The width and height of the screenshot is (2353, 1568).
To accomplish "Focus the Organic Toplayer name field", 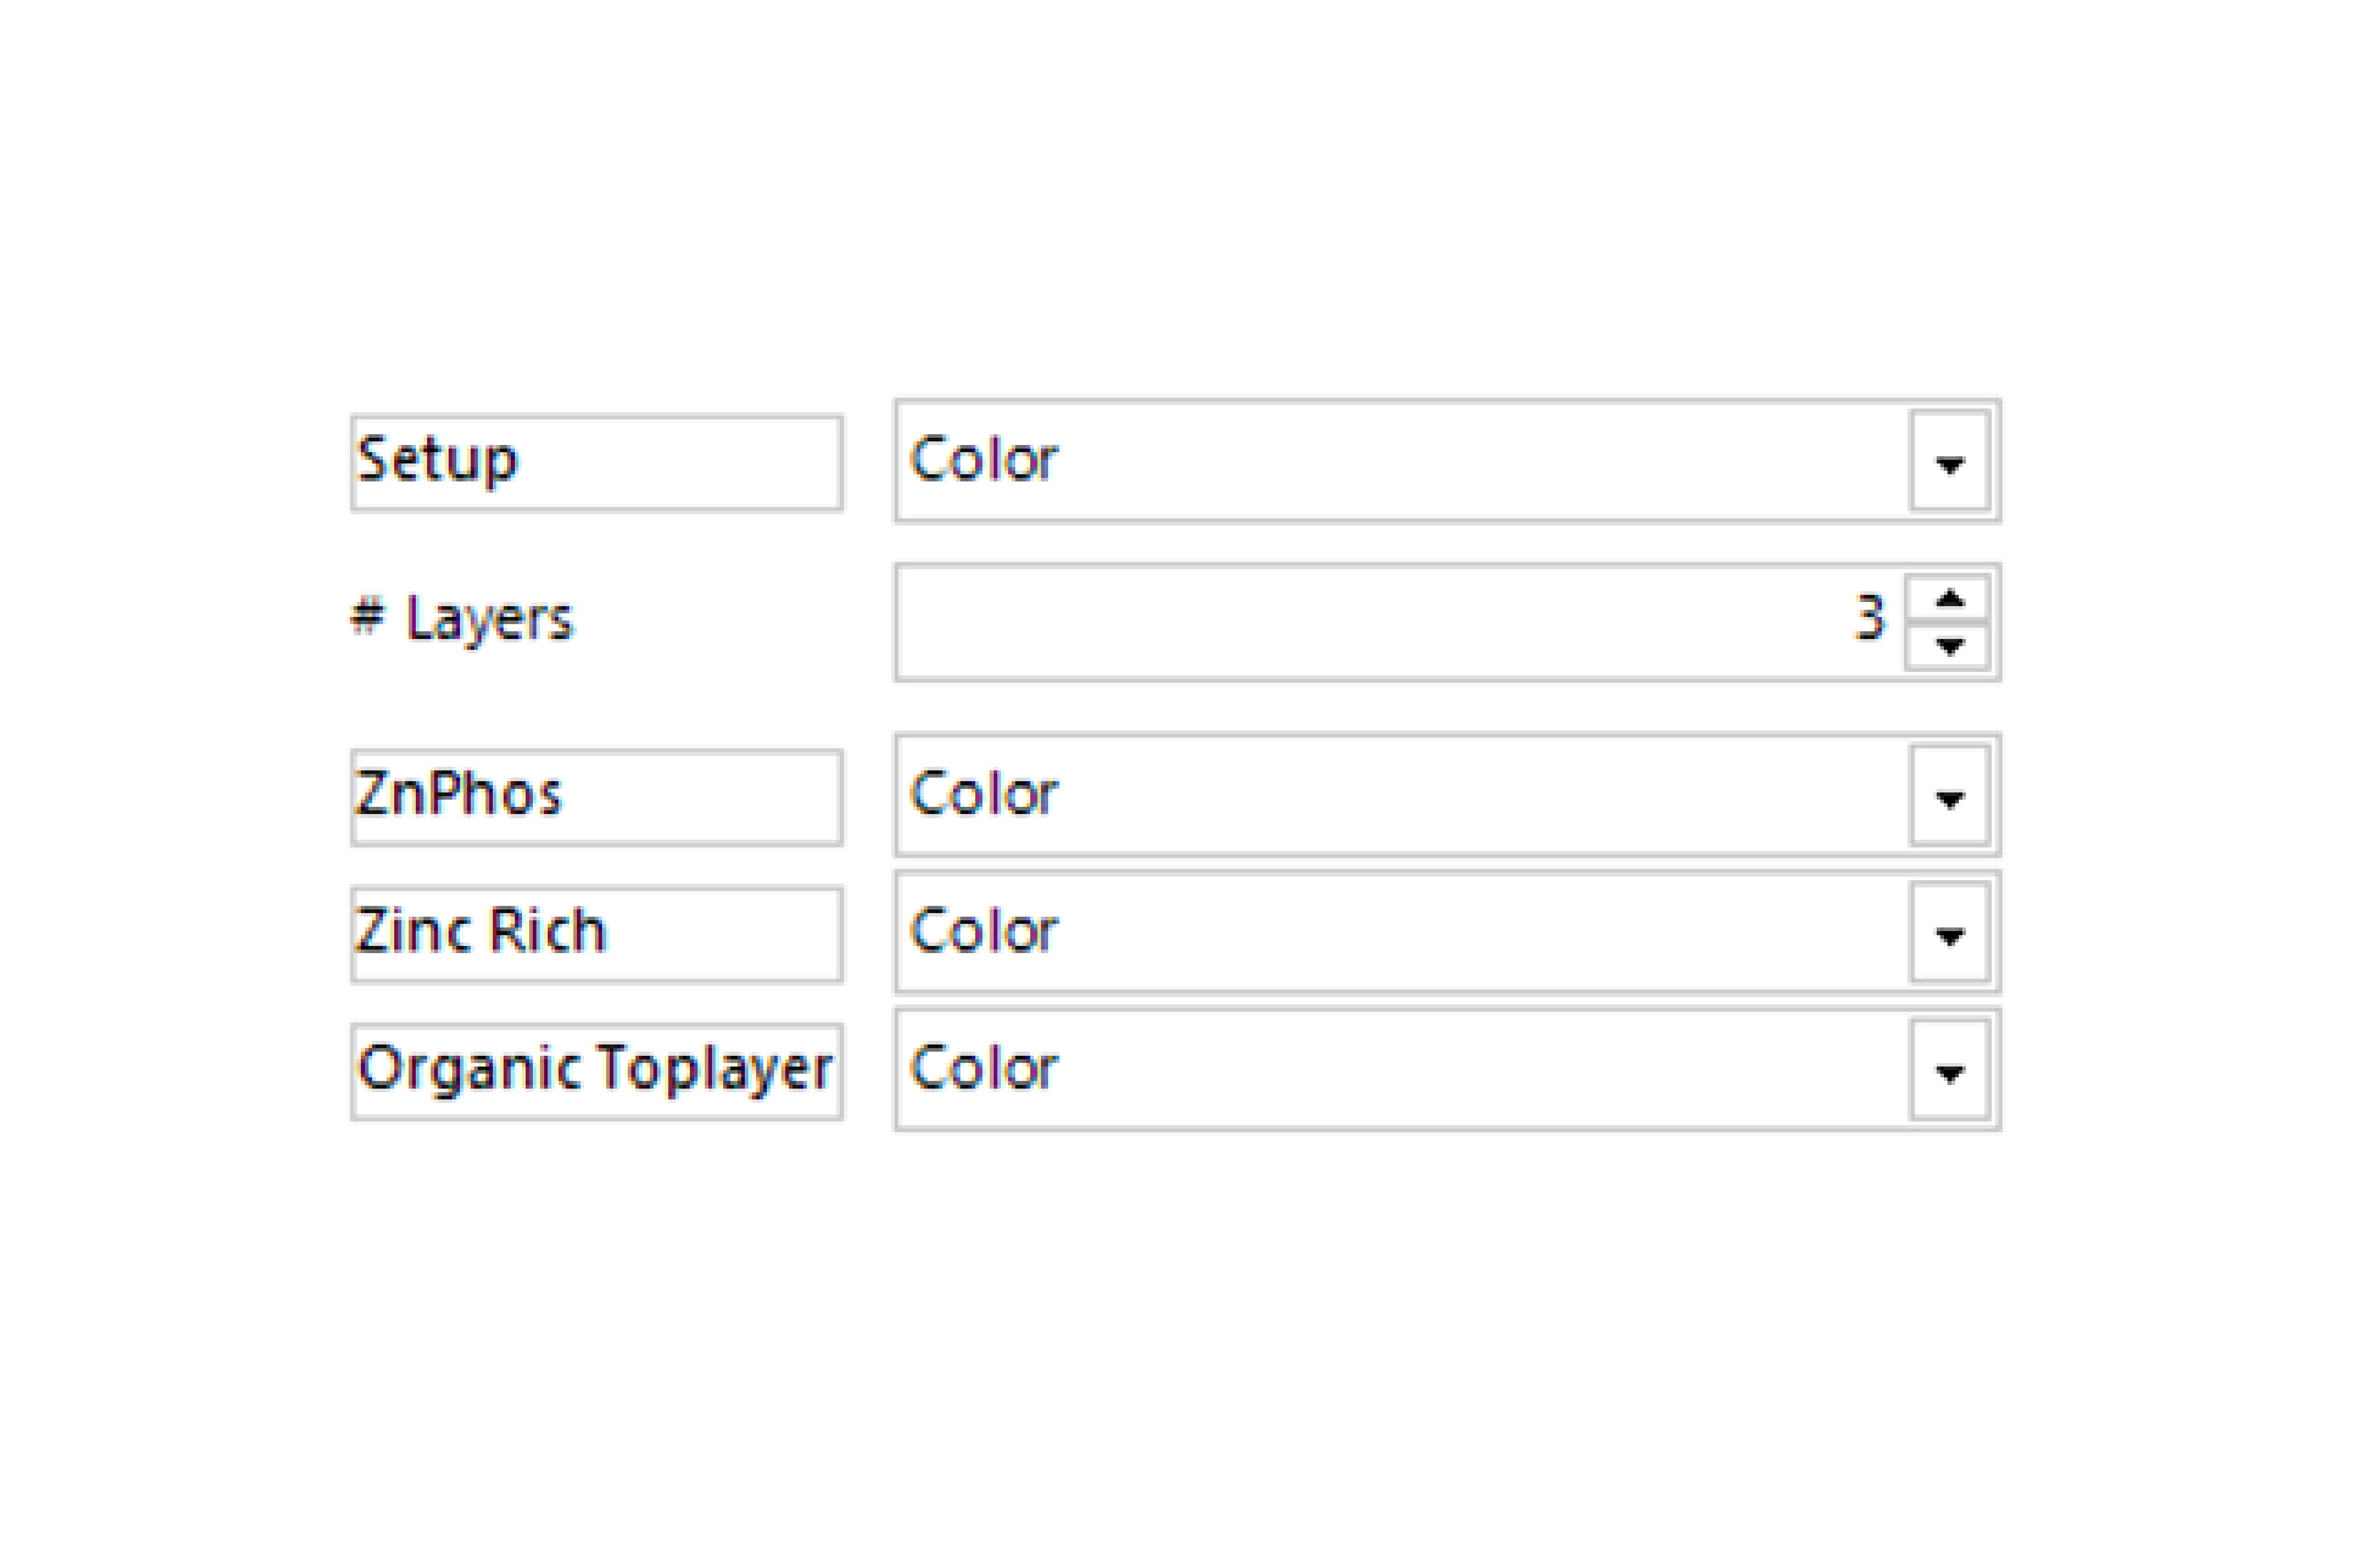I will (596, 1072).
